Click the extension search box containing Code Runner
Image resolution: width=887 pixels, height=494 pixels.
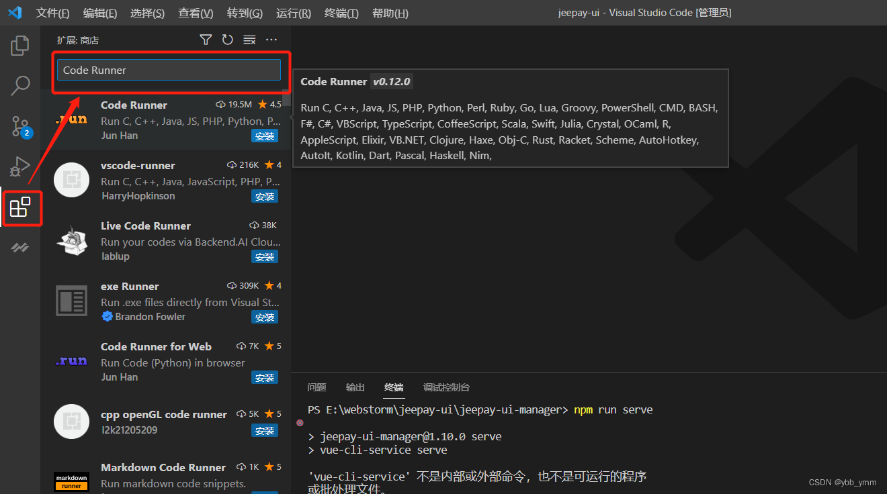pos(169,70)
